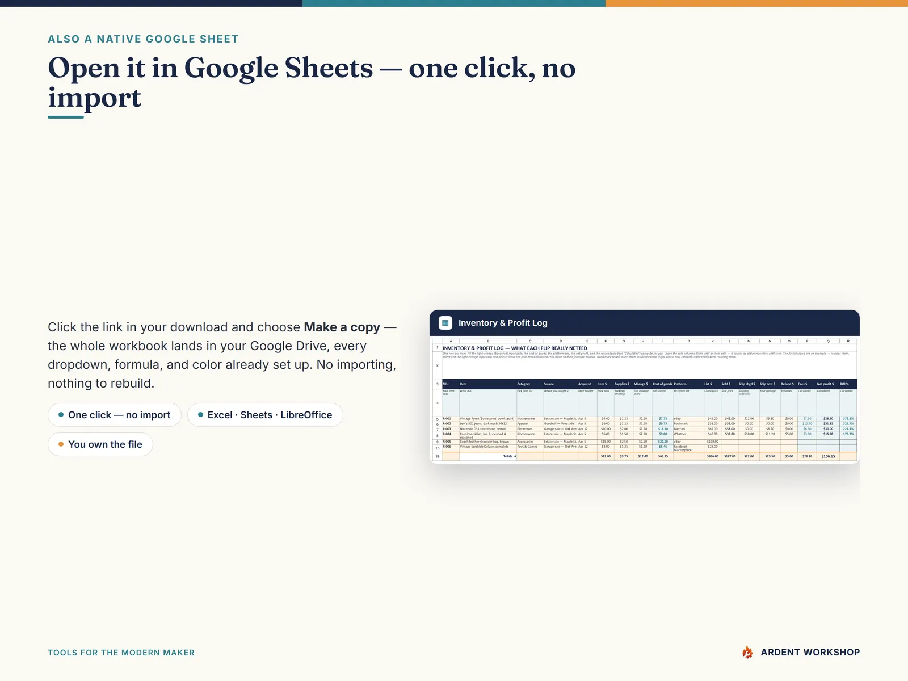Image resolution: width=908 pixels, height=681 pixels.
Task: Click the 'Open it in Google Sheets' headline
Action: [x=211, y=68]
